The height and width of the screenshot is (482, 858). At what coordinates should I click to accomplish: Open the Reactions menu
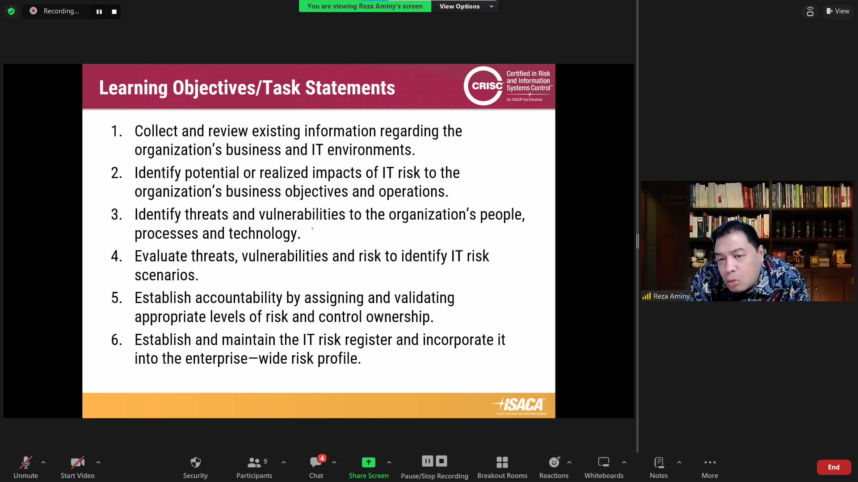coord(554,463)
